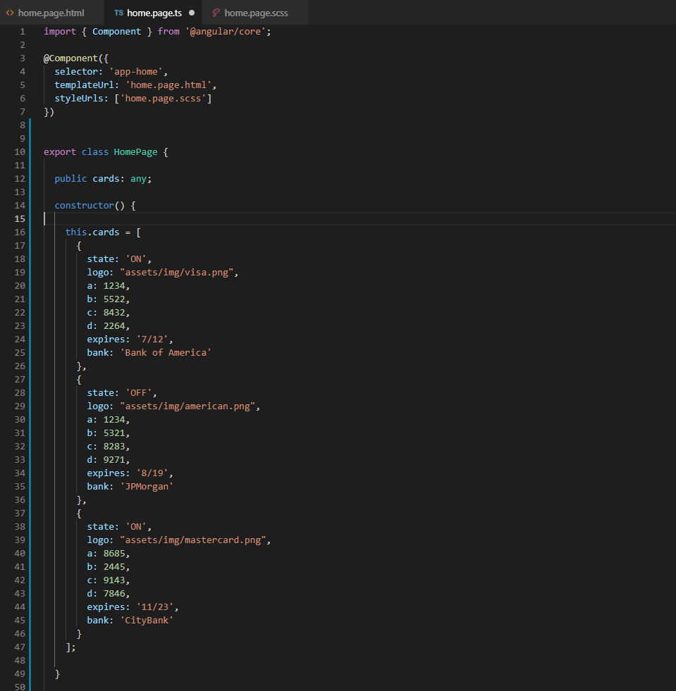This screenshot has width=676, height=691.
Task: Click the "assets/img/mastercard.png" string
Action: point(192,540)
